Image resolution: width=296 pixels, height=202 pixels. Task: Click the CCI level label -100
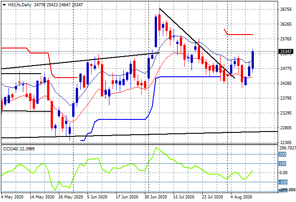pos(283,182)
